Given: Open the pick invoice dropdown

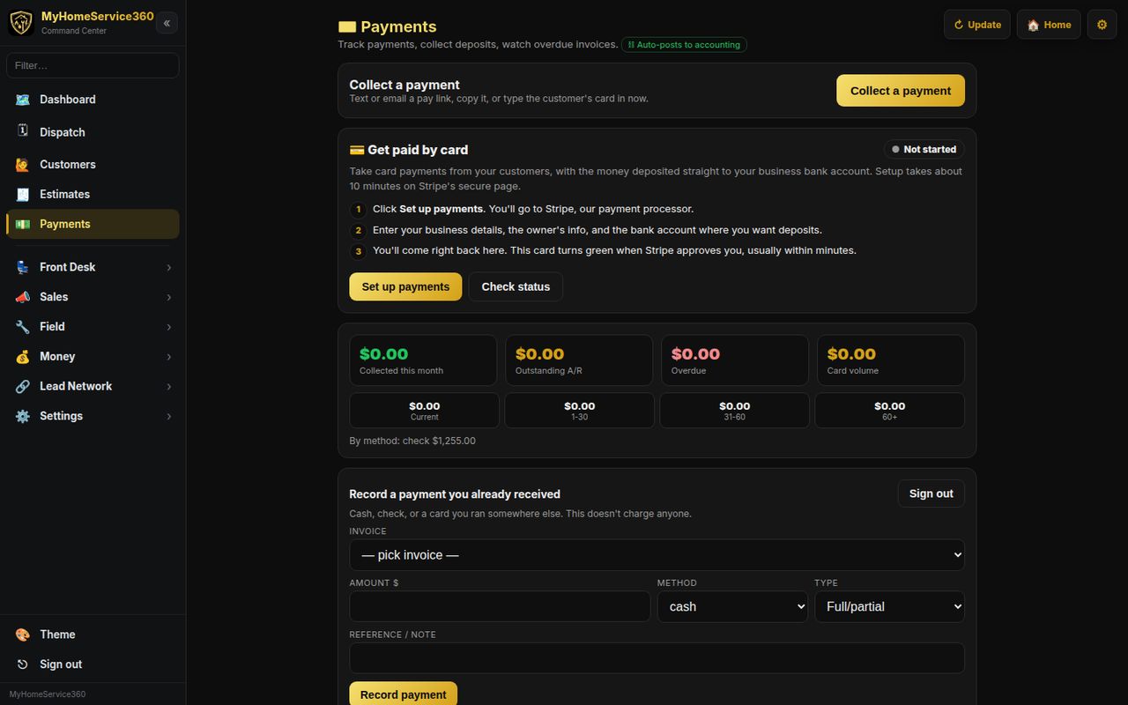Looking at the screenshot, I should coord(657,555).
